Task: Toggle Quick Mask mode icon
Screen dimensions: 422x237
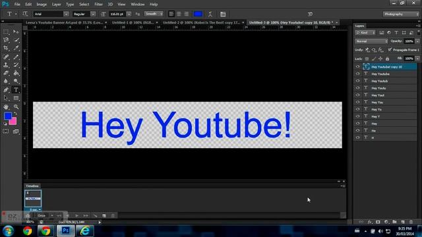Action: click(x=6, y=132)
